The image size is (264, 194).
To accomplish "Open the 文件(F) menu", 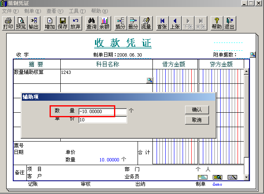I will pyautogui.click(x=10, y=11).
